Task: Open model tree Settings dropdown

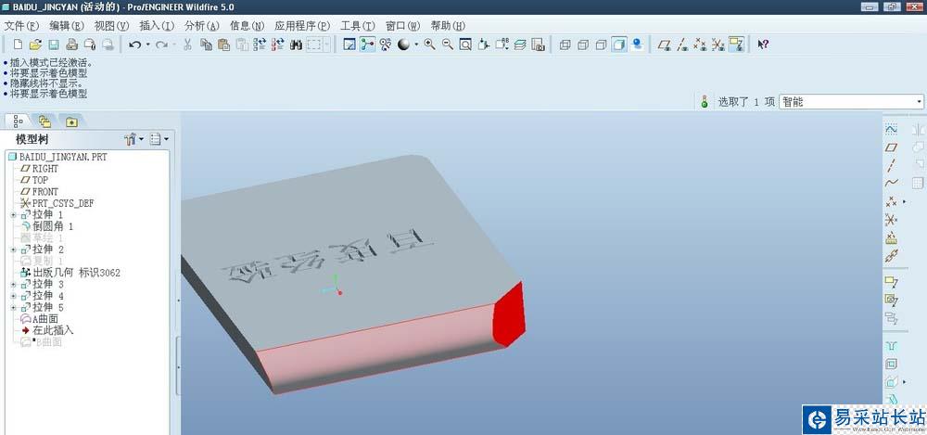Action: coord(133,139)
